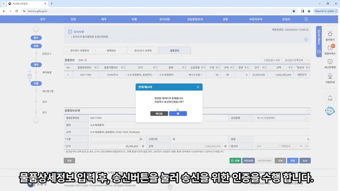Select the 입찰공고 sidebar item
340x191 pixels.
[x=47, y=54]
